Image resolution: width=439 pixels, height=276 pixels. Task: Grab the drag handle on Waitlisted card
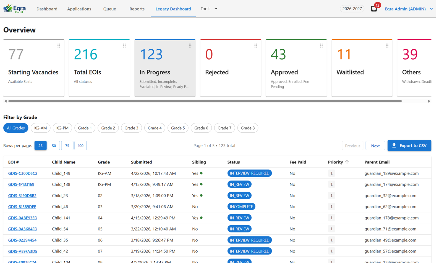tap(387, 46)
